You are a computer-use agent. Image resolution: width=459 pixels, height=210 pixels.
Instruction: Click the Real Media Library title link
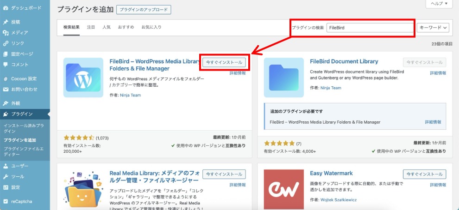pos(154,176)
